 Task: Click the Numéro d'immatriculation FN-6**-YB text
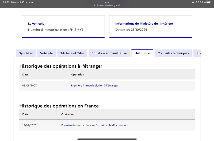tap(56, 30)
